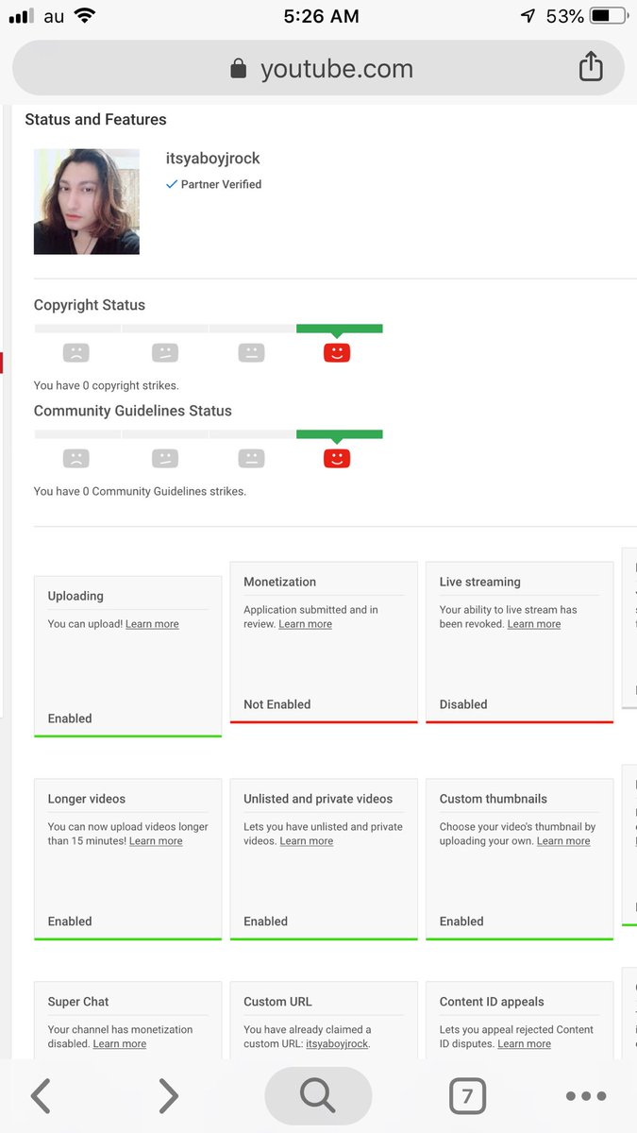637x1133 pixels.
Task: Go back with the browser back arrow
Action: (41, 1096)
